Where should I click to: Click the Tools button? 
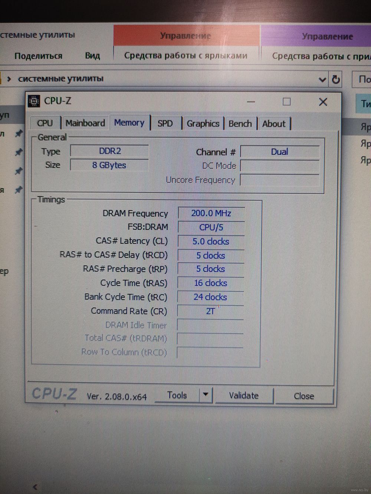pyautogui.click(x=177, y=395)
